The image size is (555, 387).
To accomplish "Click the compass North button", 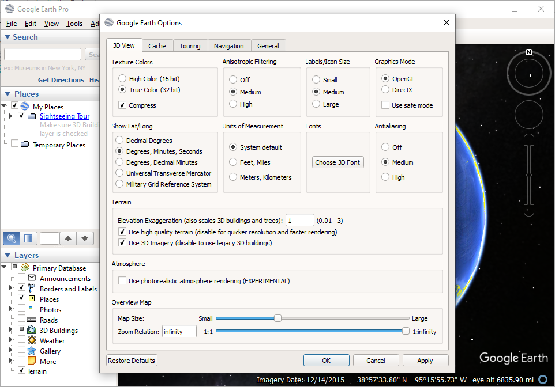I will (528, 52).
